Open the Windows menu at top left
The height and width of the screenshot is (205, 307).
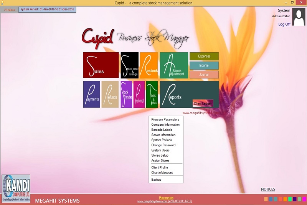click(x=9, y=10)
